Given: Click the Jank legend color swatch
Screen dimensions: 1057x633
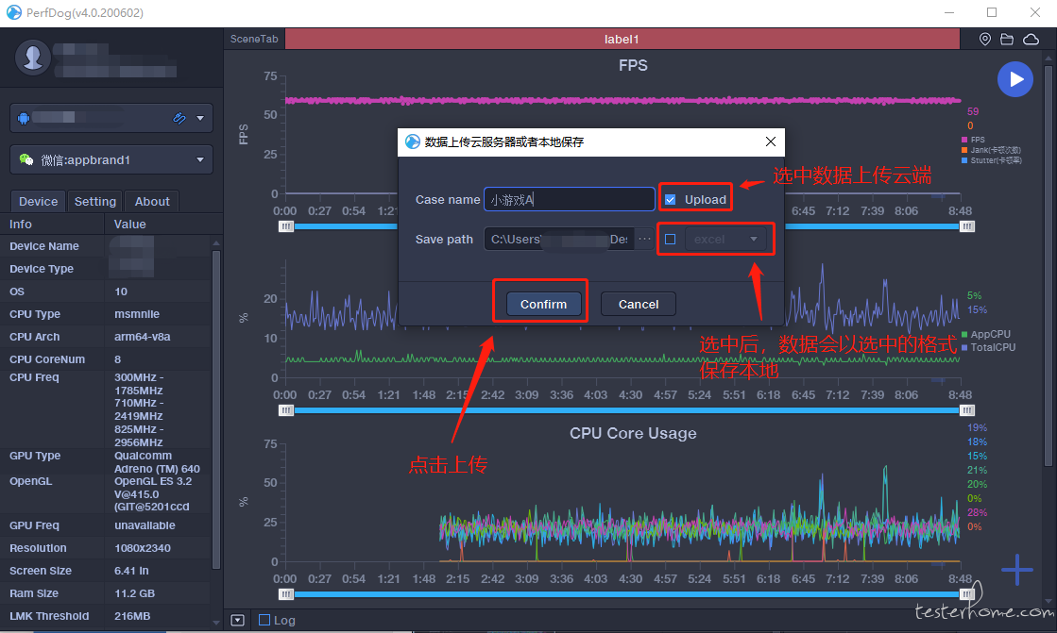Looking at the screenshot, I should (x=964, y=150).
